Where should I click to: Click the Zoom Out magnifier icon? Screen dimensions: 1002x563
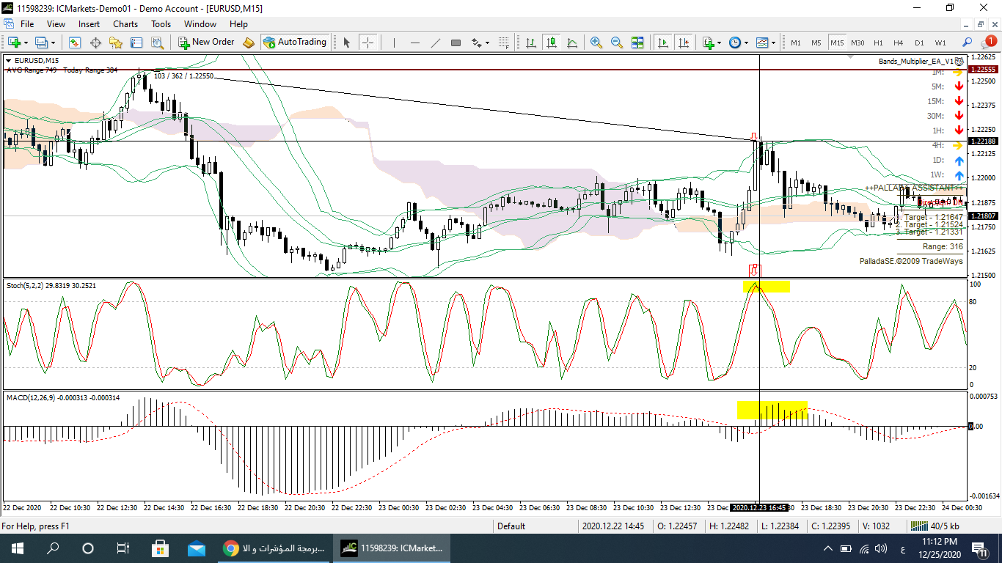tap(616, 43)
